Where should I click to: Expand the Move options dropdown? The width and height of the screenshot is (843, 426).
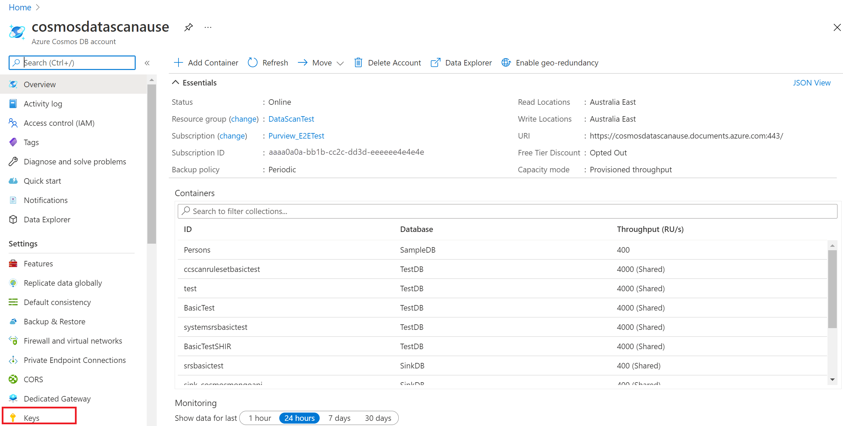[x=340, y=63]
